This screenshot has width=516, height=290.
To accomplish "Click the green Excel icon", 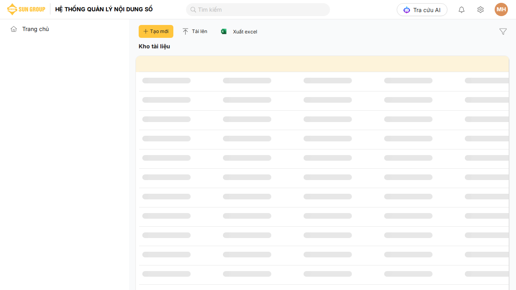I will coord(224,31).
